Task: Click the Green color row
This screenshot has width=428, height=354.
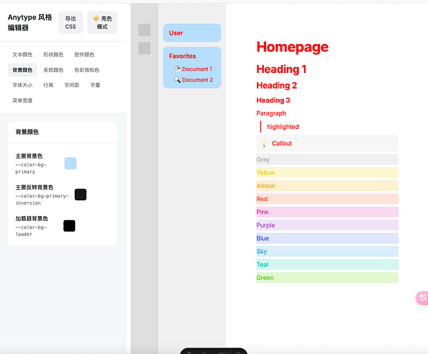Action: pos(327,278)
